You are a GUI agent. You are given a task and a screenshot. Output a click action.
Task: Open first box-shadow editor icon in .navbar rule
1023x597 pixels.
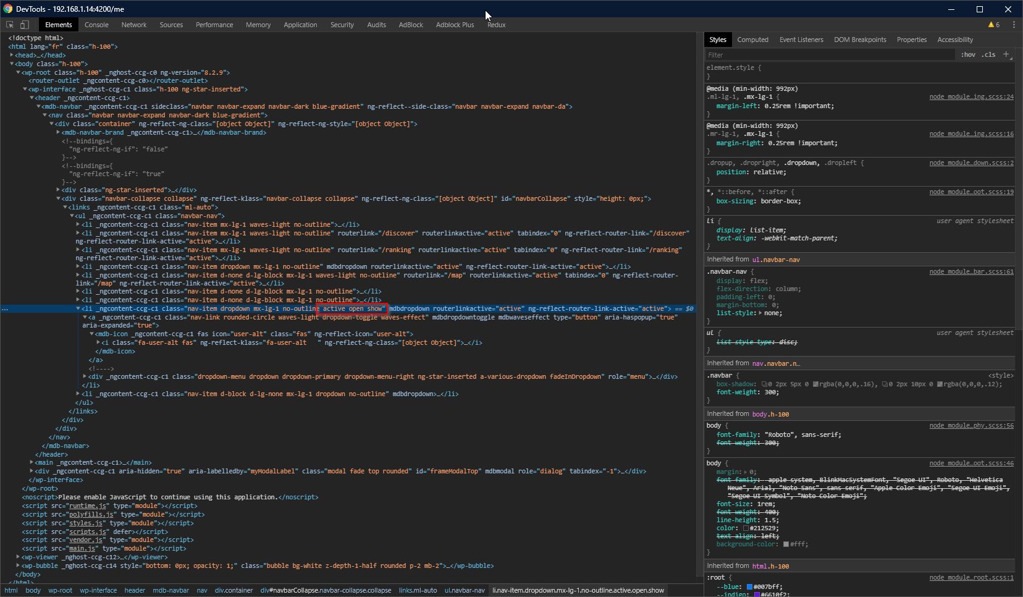pos(764,384)
